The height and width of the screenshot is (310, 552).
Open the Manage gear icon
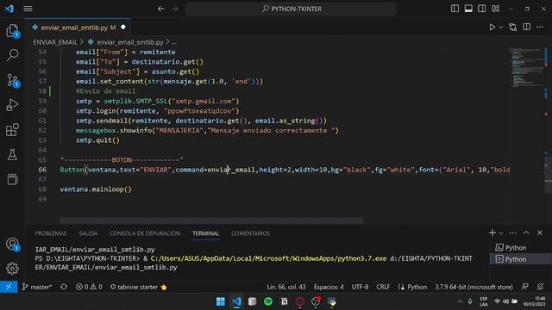(12, 269)
